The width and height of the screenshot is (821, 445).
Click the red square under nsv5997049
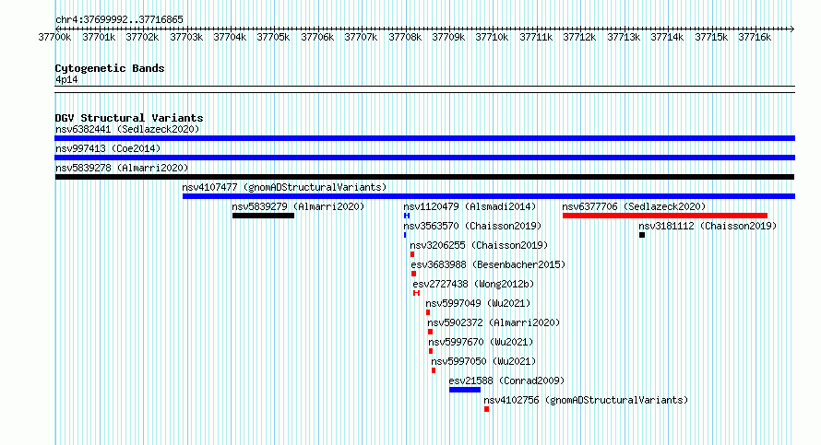[x=428, y=312]
